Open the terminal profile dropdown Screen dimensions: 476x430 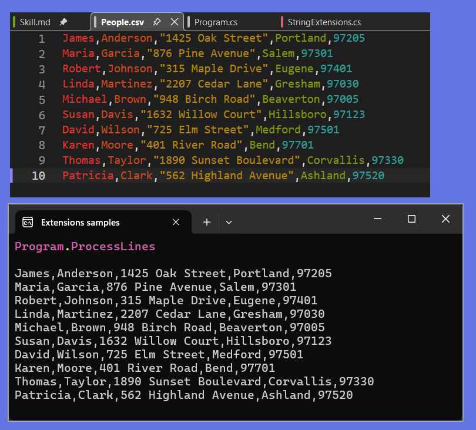229,223
